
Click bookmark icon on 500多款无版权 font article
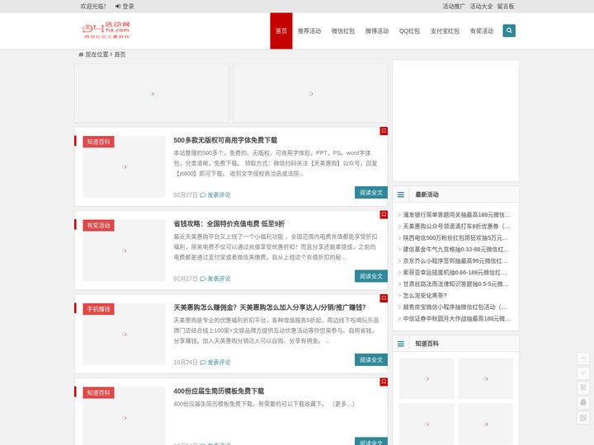[384, 131]
